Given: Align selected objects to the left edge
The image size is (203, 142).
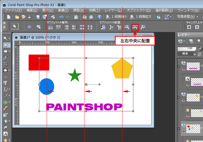Looking at the screenshot, I should tap(66, 27).
